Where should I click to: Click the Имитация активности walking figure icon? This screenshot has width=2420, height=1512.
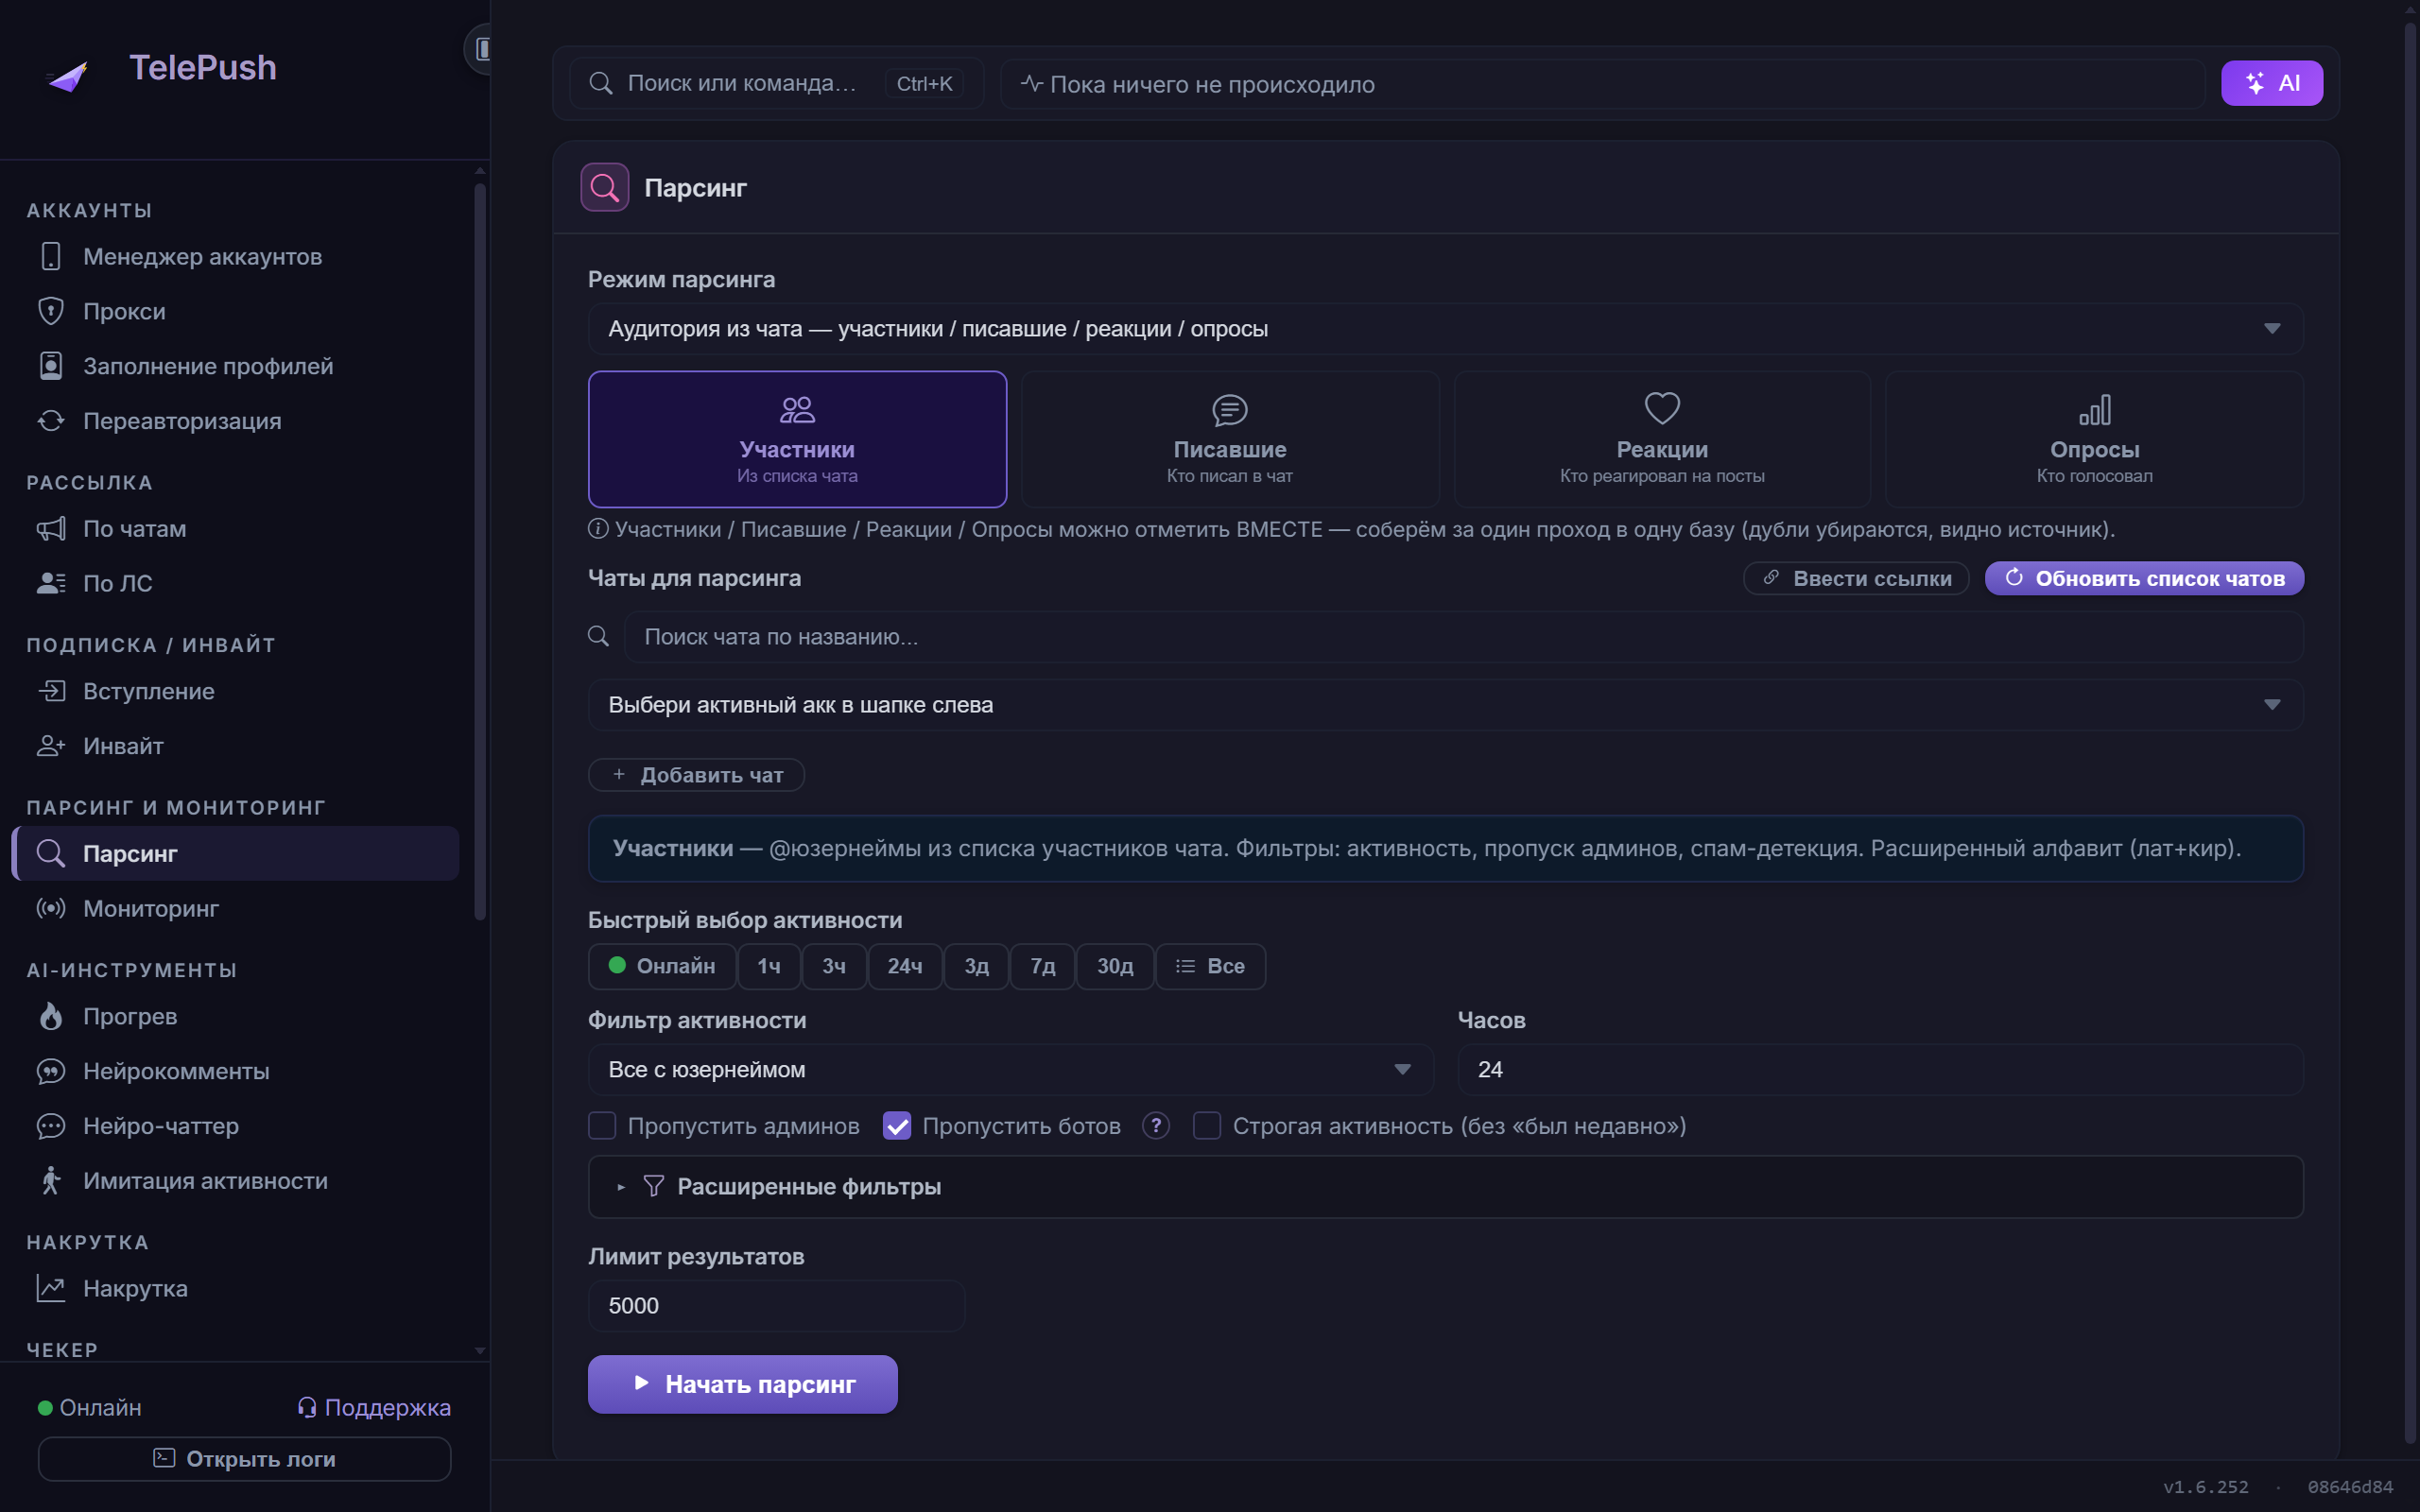(x=50, y=1180)
